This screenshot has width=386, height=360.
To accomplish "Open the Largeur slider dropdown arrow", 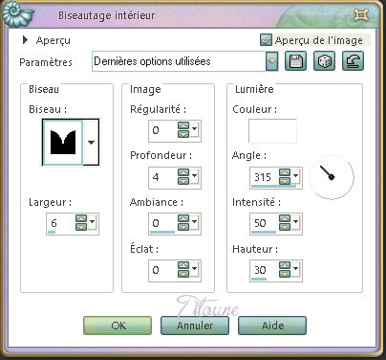I will pos(92,221).
